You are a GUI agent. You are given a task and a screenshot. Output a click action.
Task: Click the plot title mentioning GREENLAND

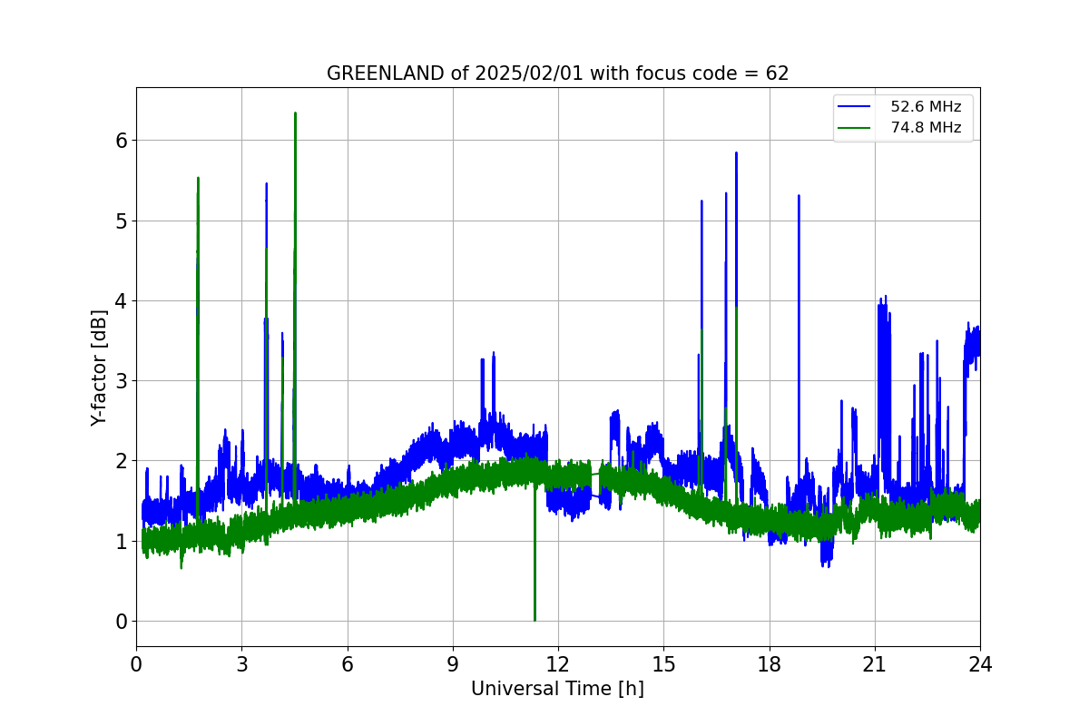click(557, 74)
